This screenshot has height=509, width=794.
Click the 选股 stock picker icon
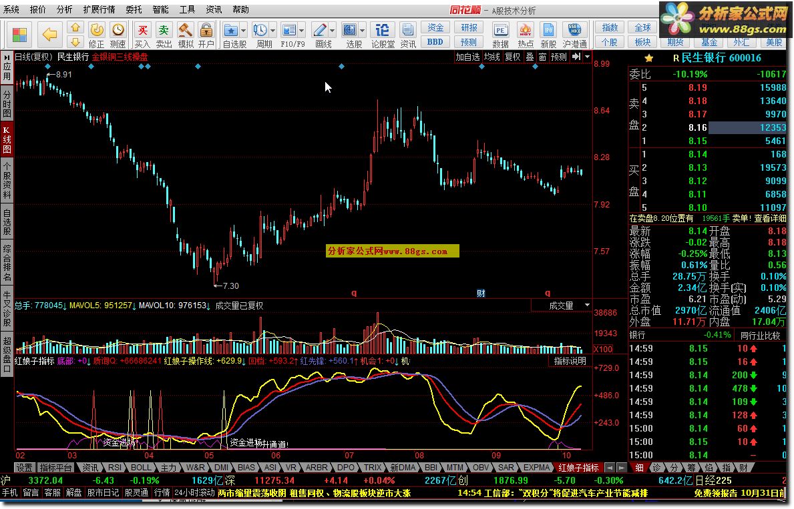click(x=350, y=31)
